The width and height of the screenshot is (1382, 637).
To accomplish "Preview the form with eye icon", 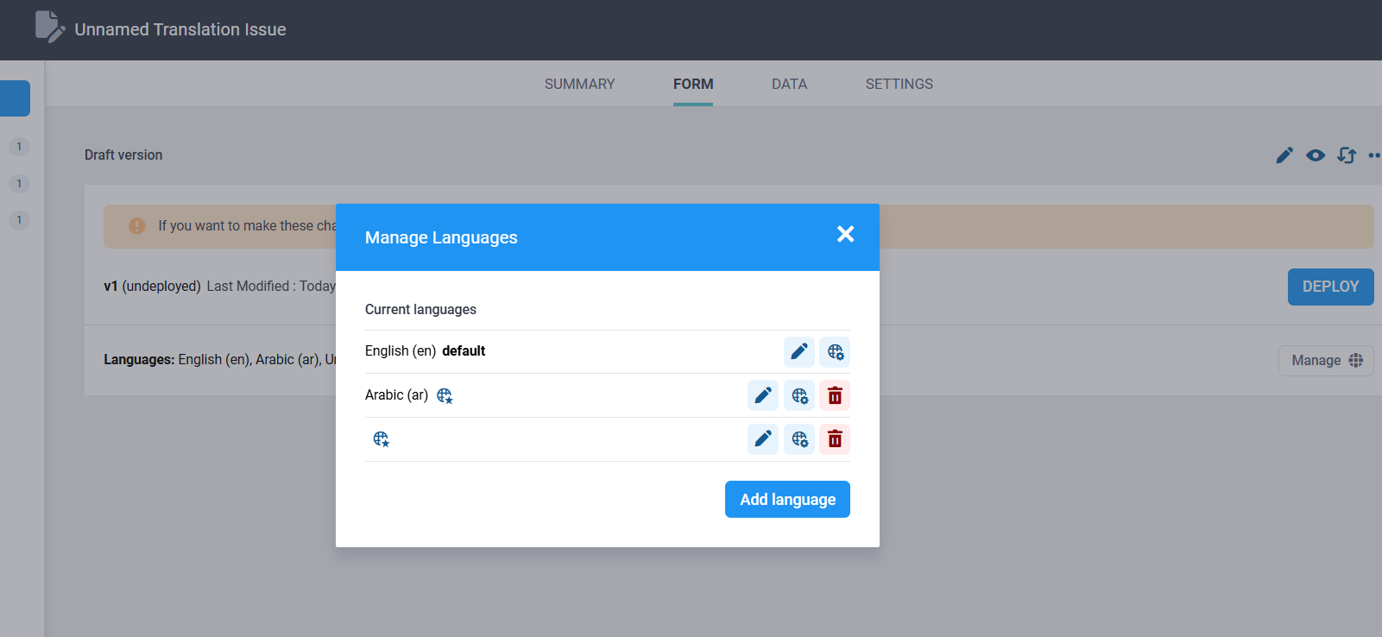I will point(1316,155).
